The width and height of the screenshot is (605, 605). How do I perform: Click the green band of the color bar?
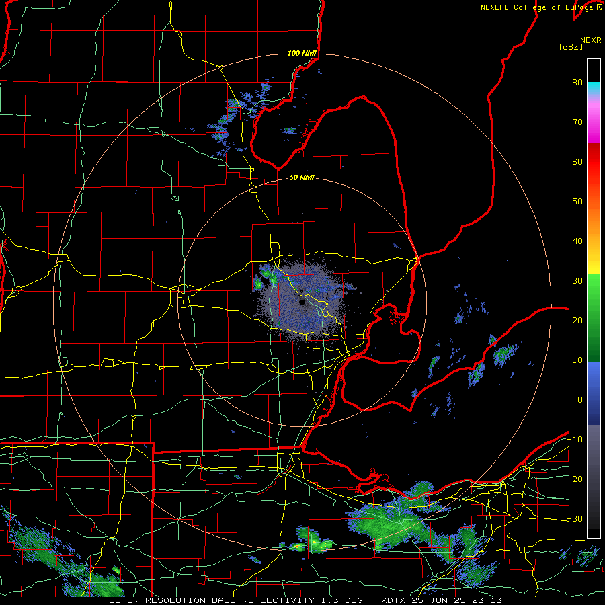point(594,317)
